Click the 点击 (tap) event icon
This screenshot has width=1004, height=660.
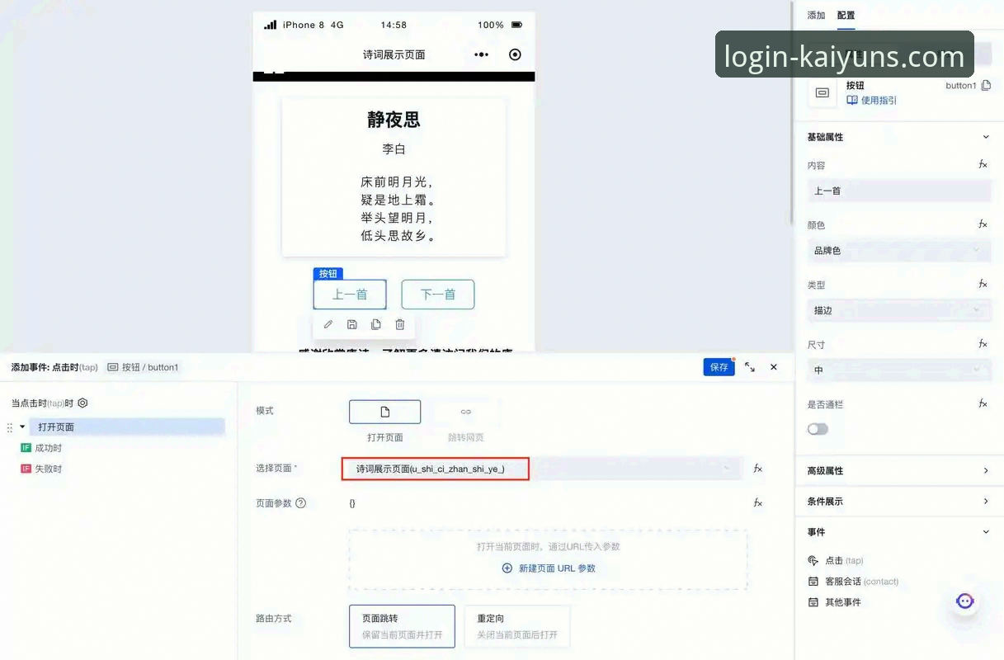coord(813,560)
